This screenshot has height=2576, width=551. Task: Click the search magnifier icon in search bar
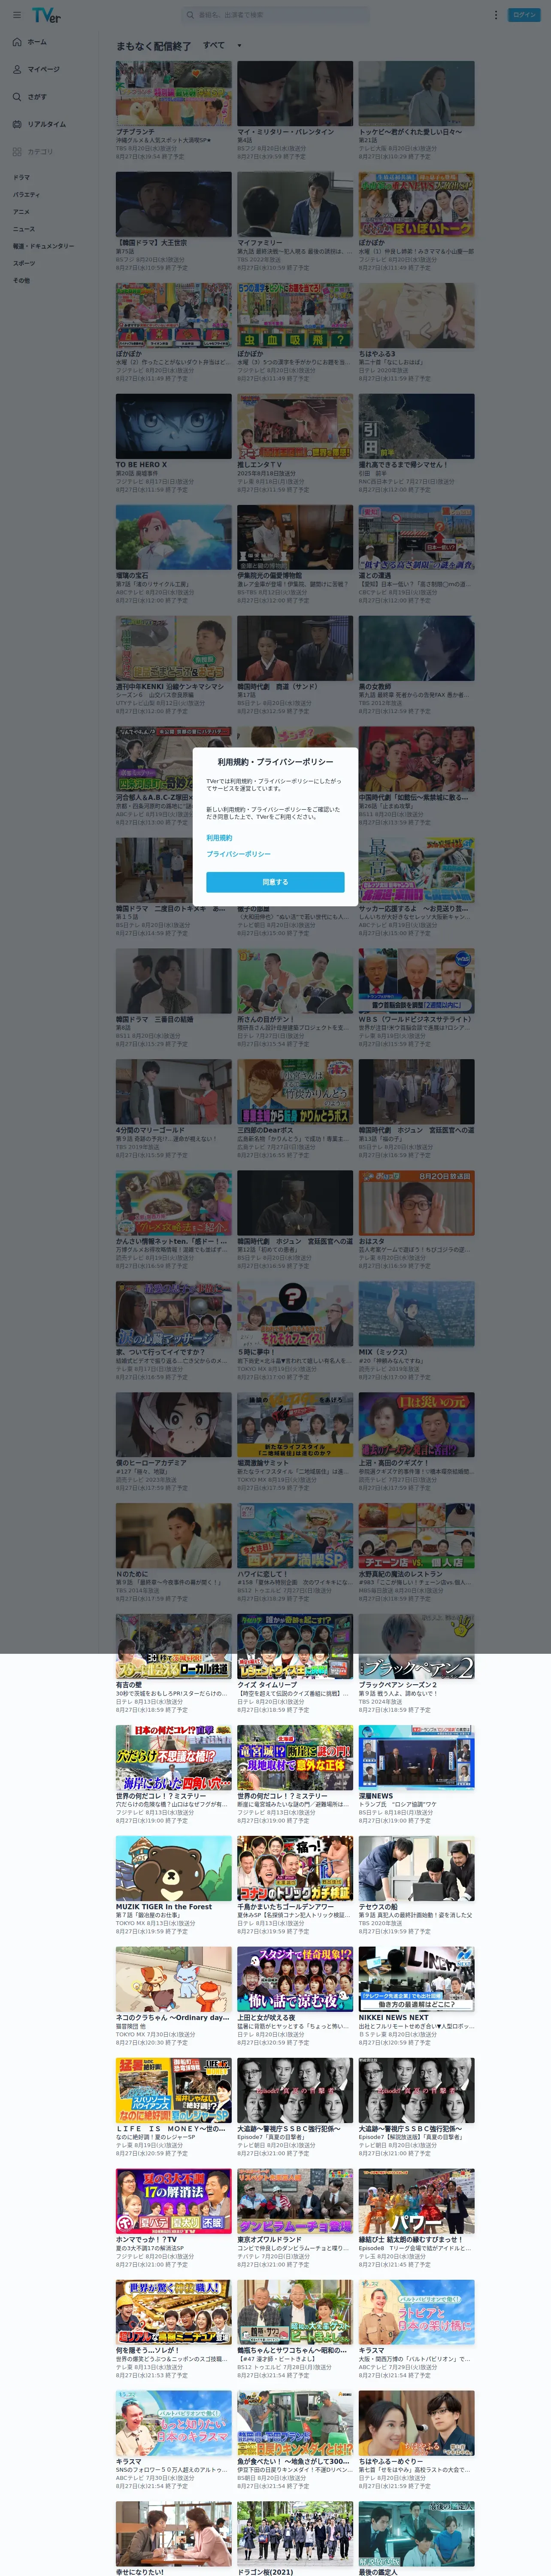190,15
